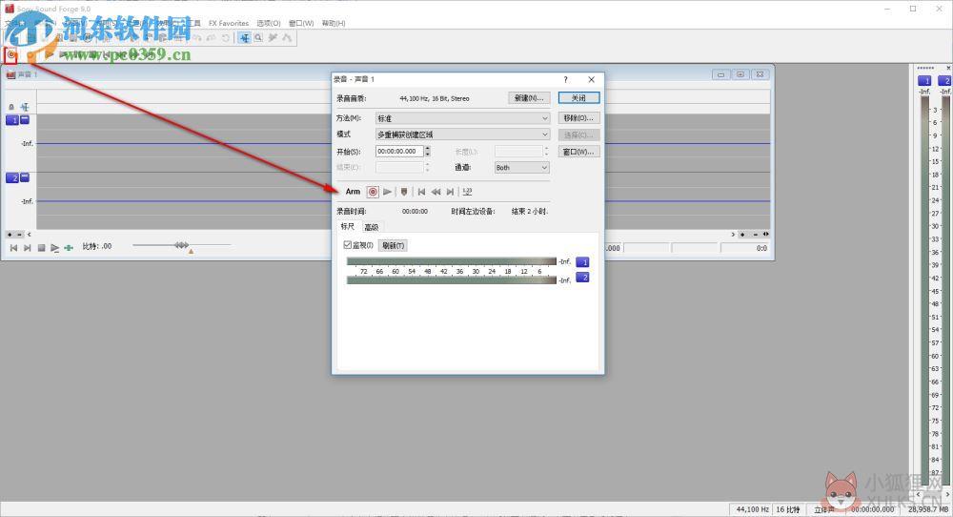Toggle channel 1 button in right meter panel

tap(924, 81)
